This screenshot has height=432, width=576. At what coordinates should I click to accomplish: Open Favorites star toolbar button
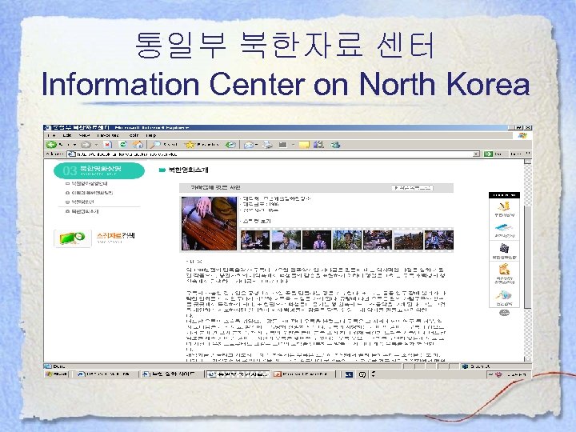(x=202, y=145)
